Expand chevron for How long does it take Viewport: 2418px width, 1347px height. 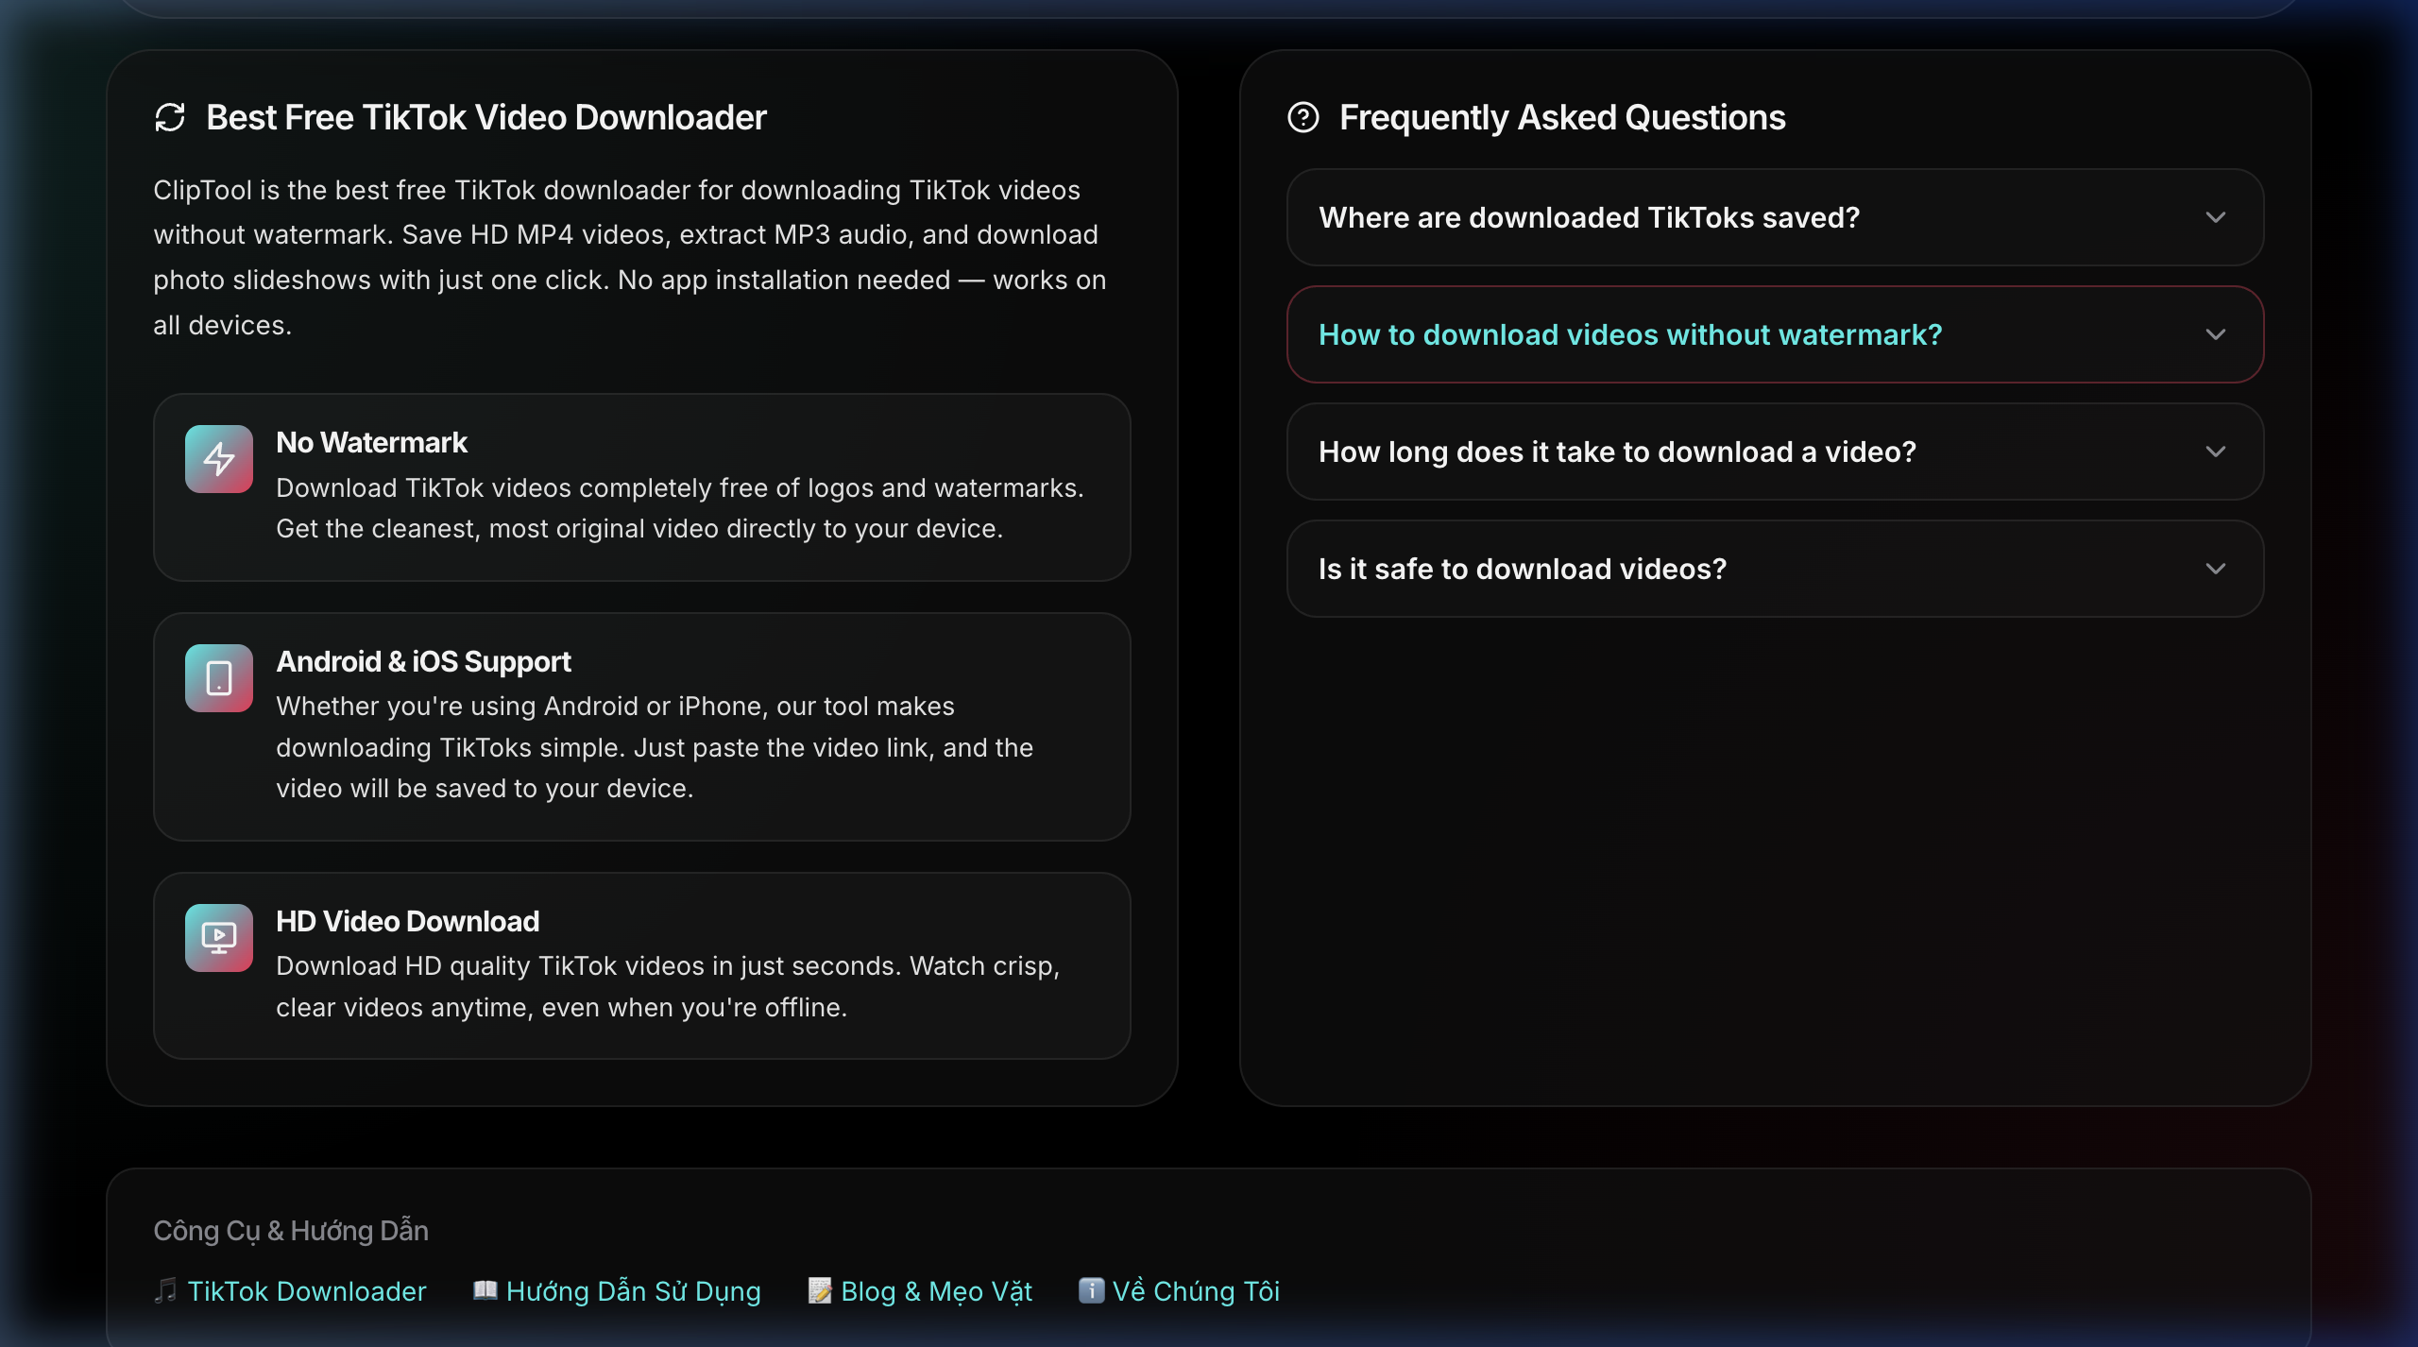click(x=2216, y=452)
